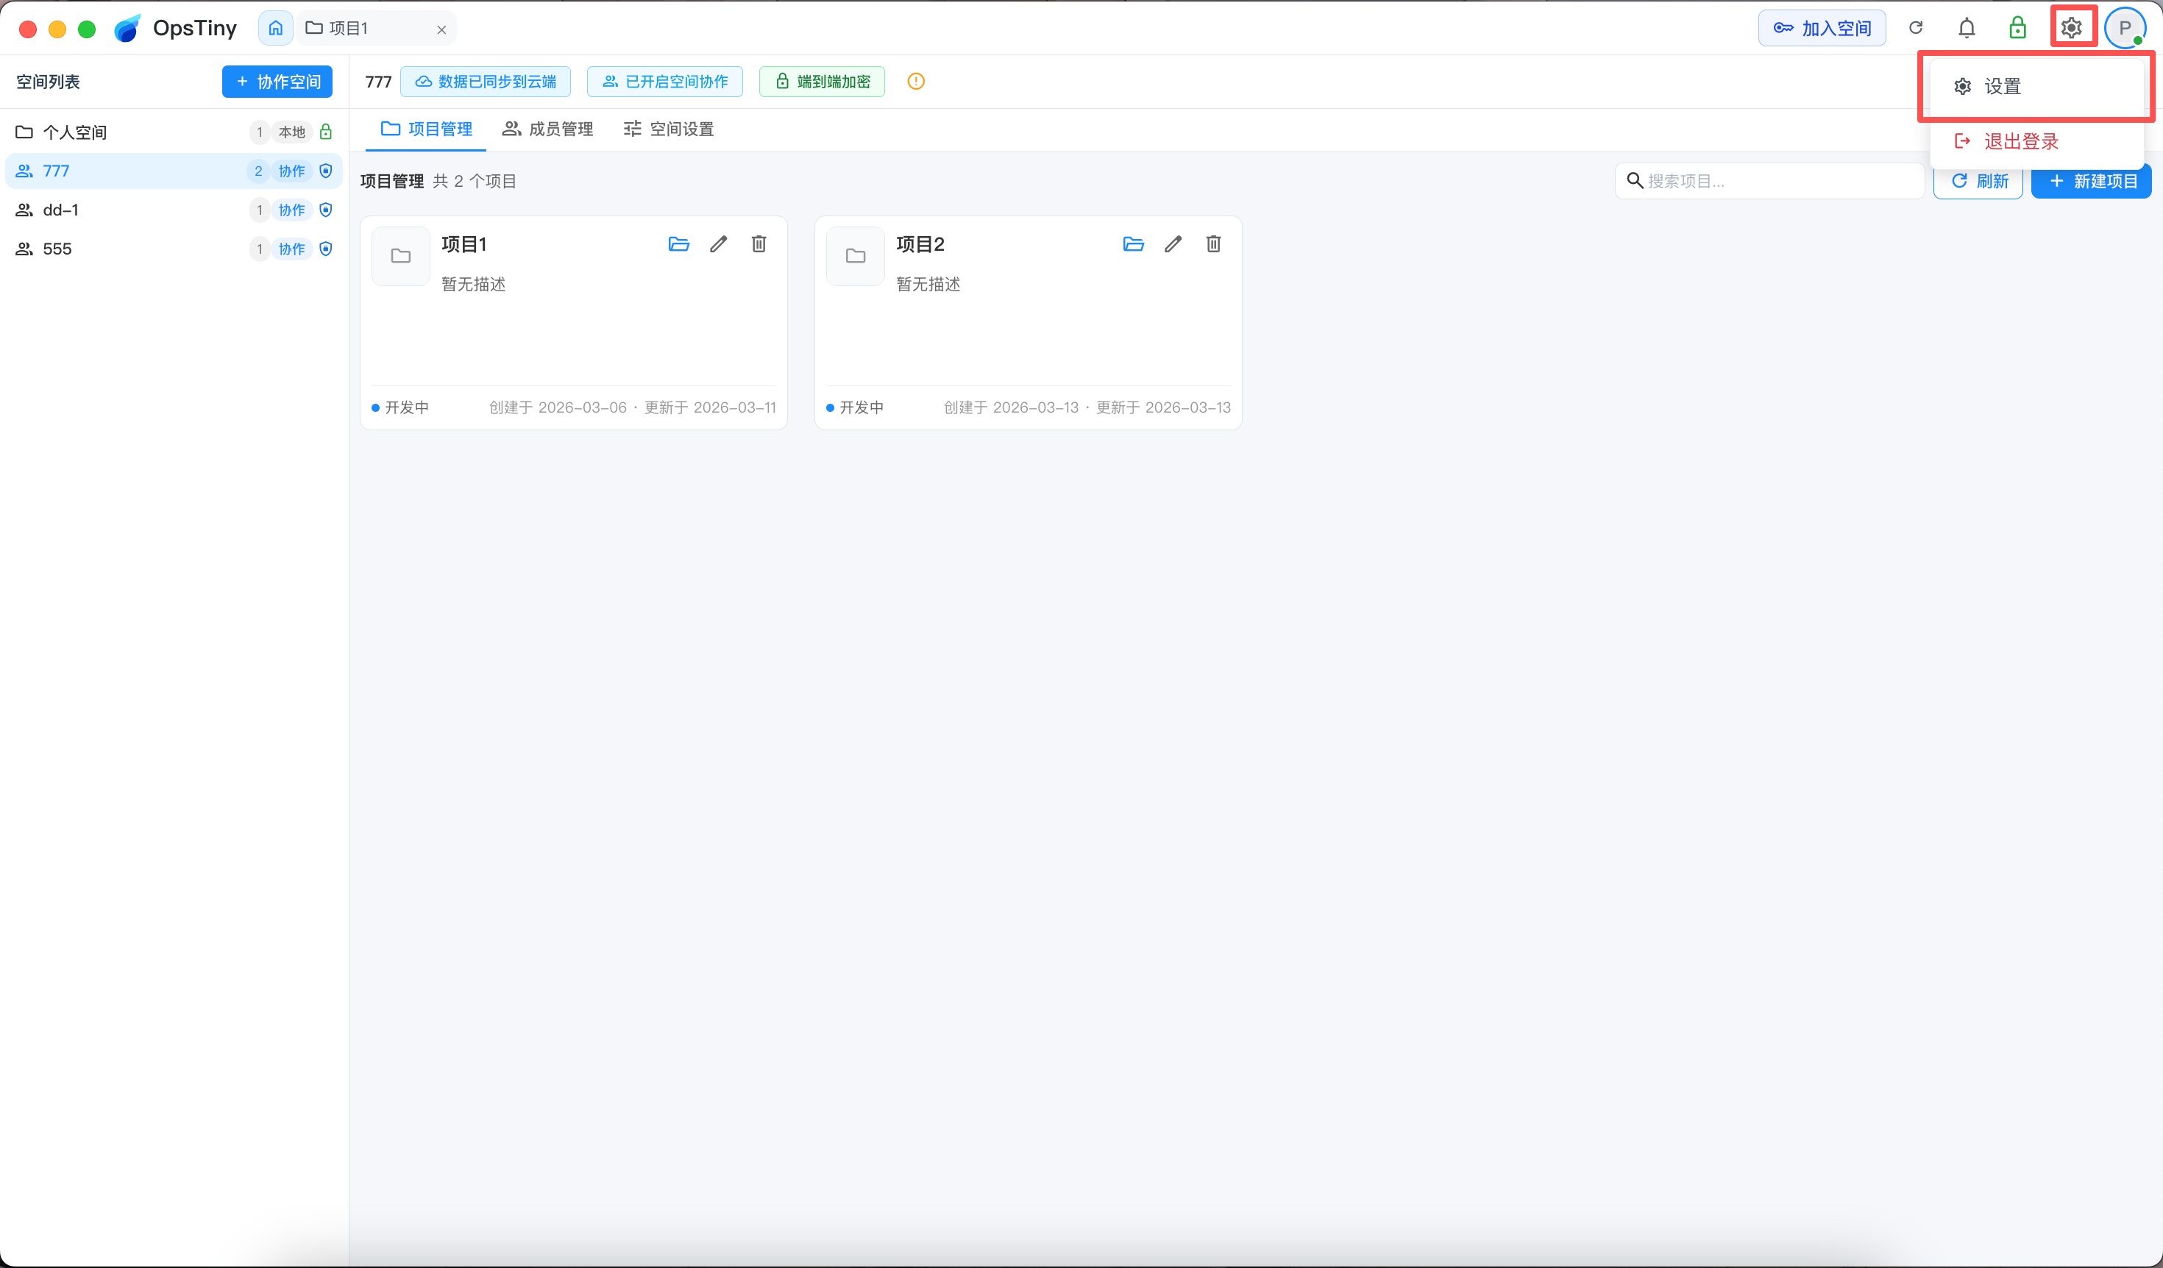The image size is (2163, 1268).
Task: Click the green lock icon in title bar
Action: tap(2018, 28)
